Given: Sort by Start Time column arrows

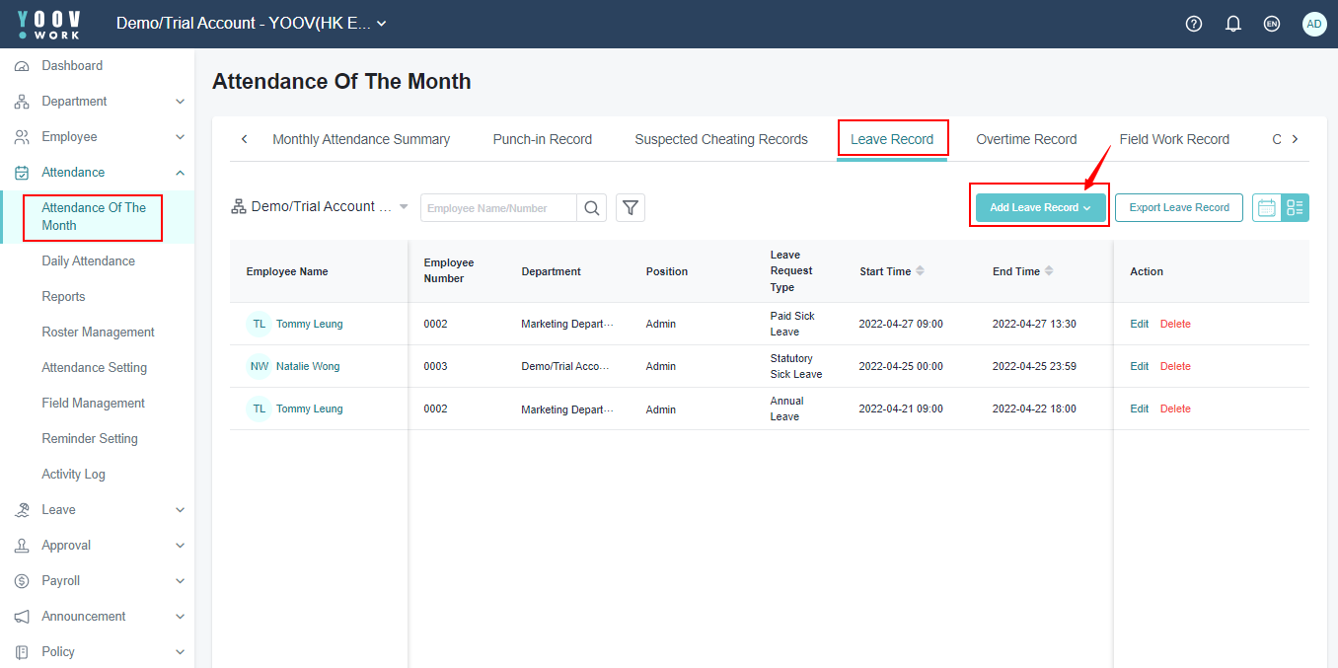Looking at the screenshot, I should [x=920, y=271].
